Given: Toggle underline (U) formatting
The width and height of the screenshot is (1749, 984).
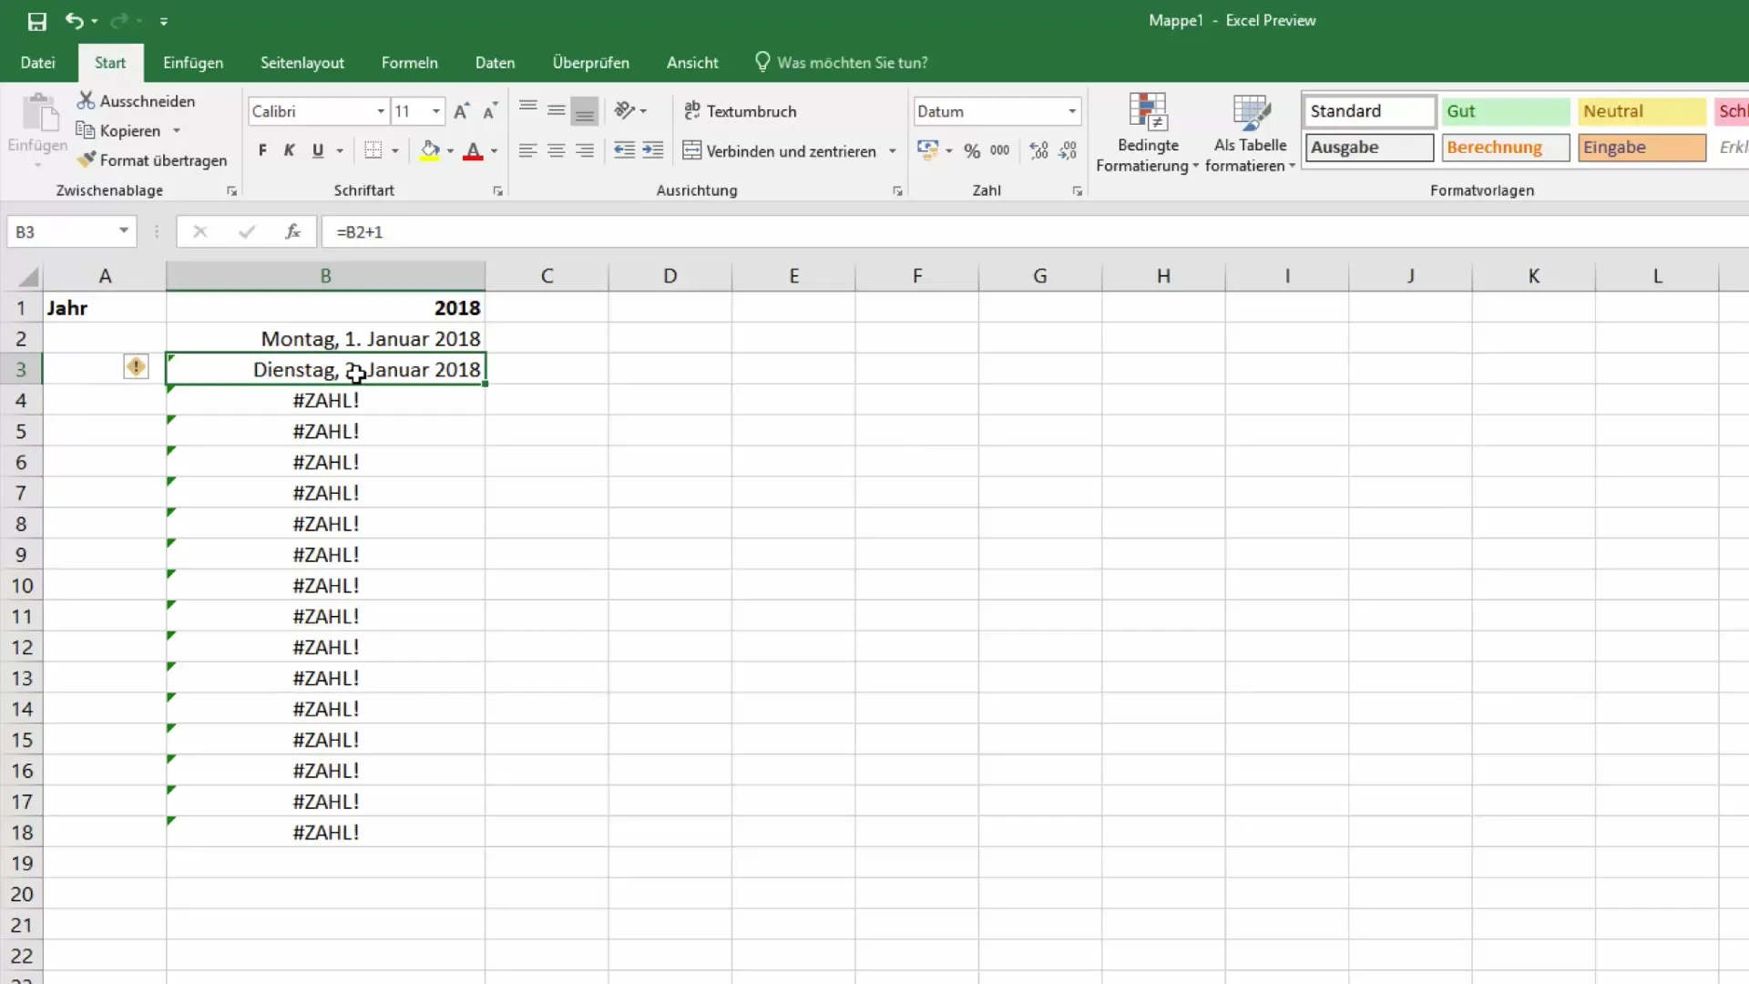Looking at the screenshot, I should (318, 151).
